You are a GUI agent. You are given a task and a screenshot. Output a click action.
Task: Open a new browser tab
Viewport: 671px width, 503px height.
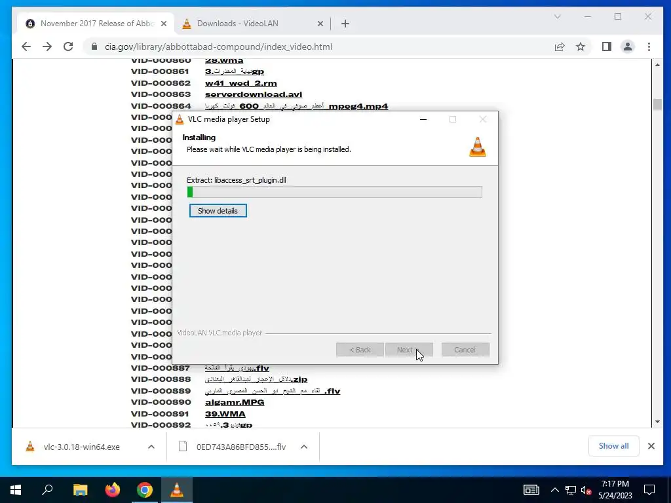345,24
